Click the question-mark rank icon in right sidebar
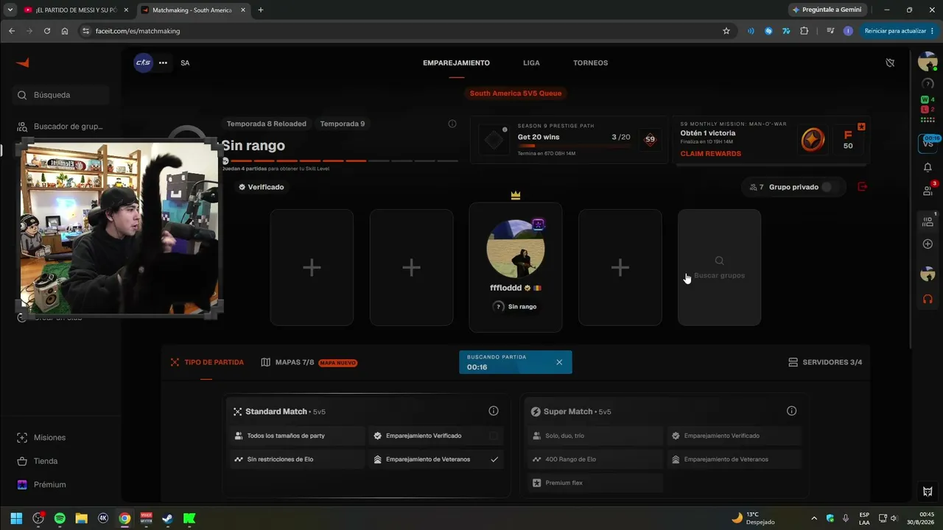Image resolution: width=943 pixels, height=530 pixels. [928, 84]
